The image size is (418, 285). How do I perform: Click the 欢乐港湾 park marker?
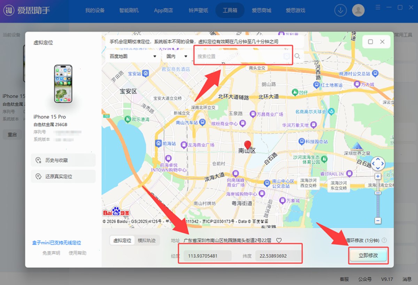[127, 119]
